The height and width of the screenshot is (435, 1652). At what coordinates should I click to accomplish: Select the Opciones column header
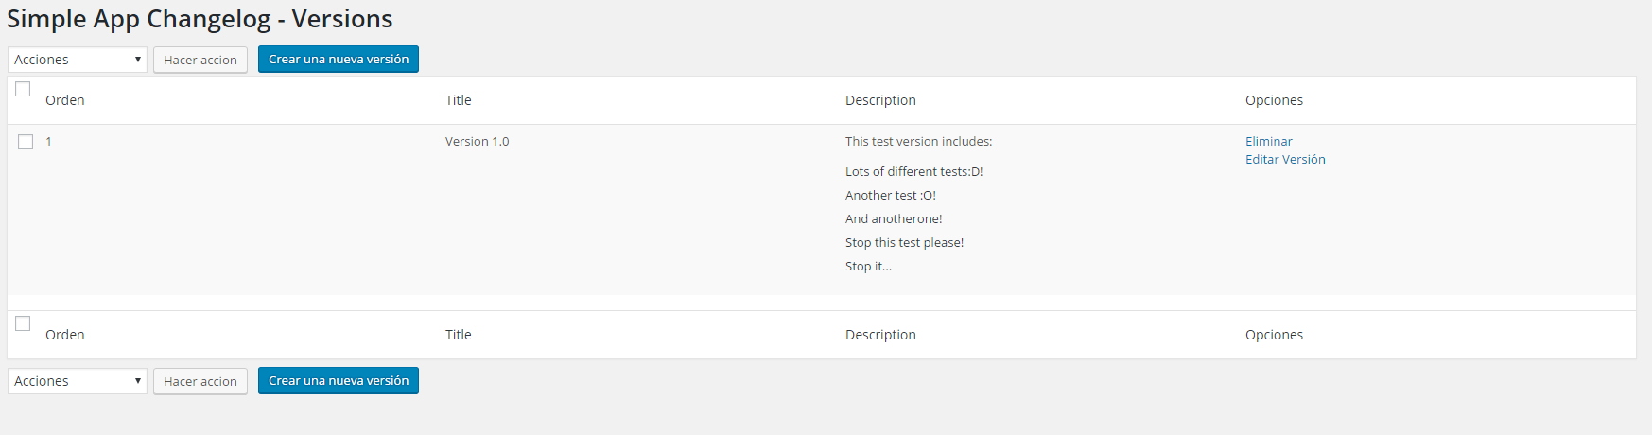pyautogui.click(x=1274, y=100)
